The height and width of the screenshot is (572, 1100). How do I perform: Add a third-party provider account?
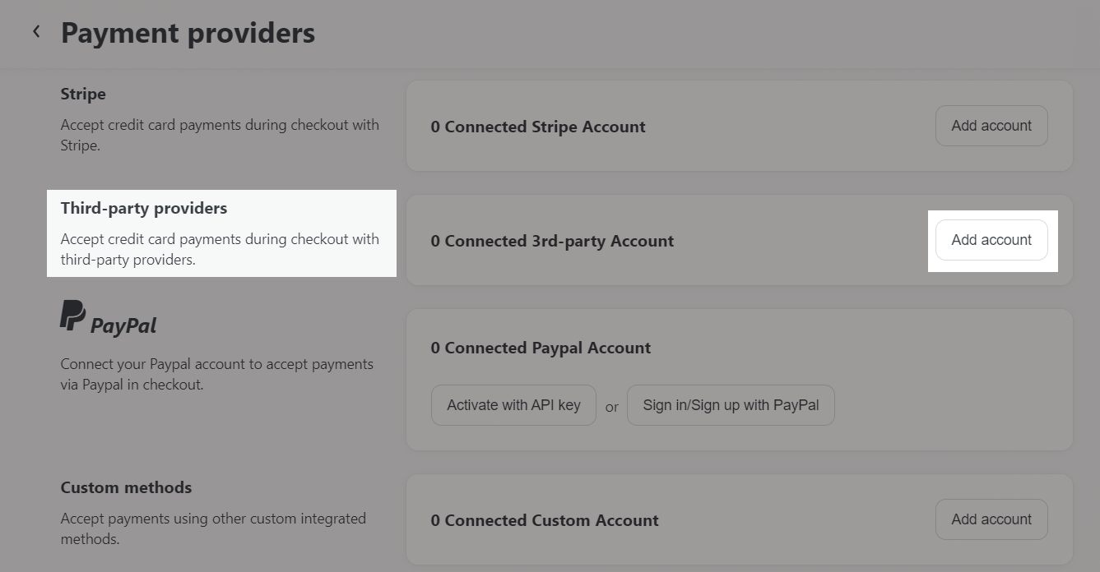click(x=991, y=240)
